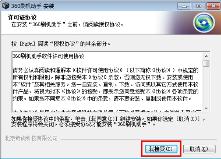
Task: Accept the license with 我接受(I)
Action: pyautogui.click(x=161, y=149)
